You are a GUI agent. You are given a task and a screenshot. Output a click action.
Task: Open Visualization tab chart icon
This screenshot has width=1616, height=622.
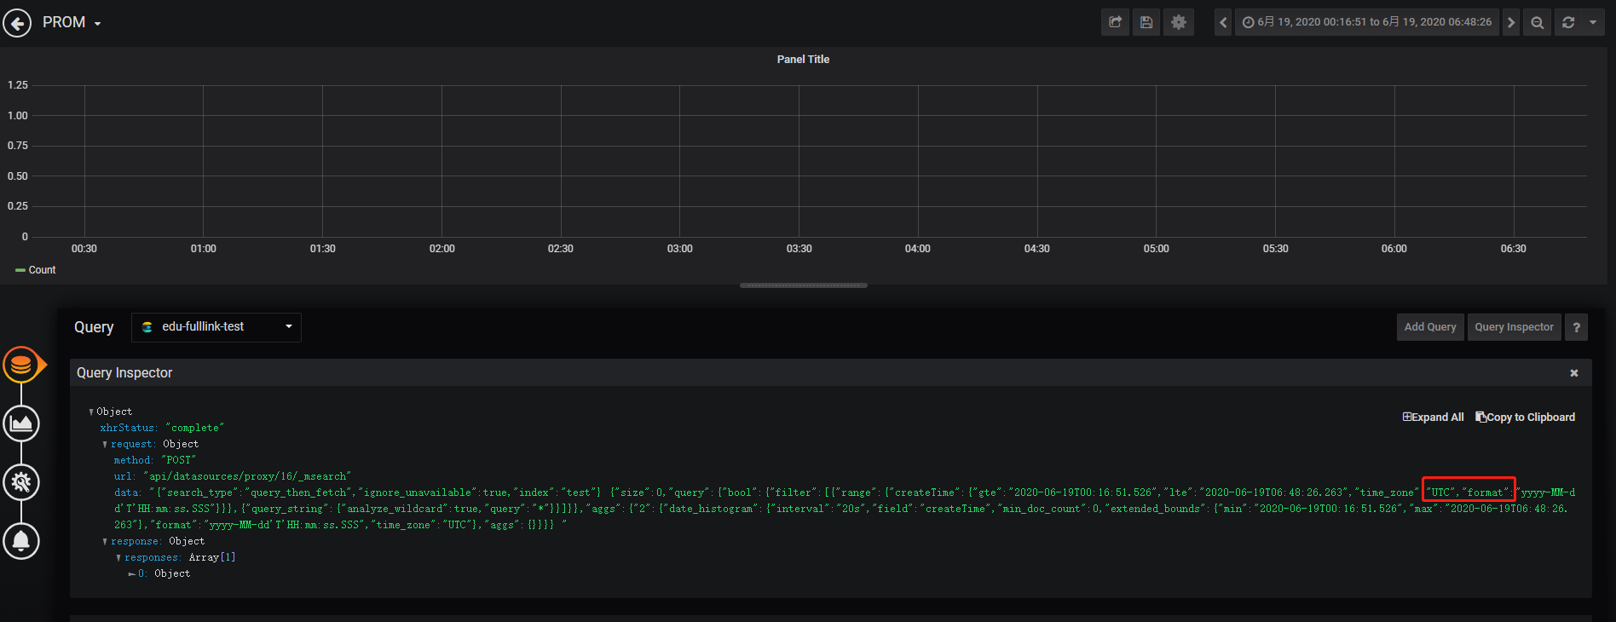[x=21, y=423]
